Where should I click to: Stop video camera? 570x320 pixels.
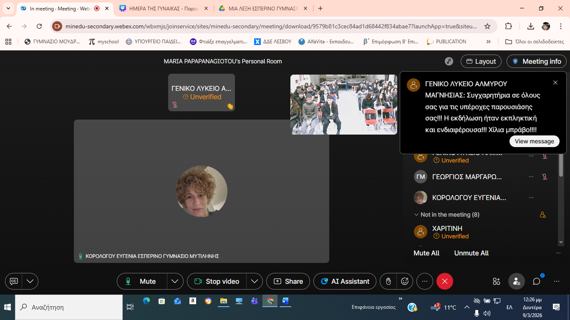[x=217, y=281]
